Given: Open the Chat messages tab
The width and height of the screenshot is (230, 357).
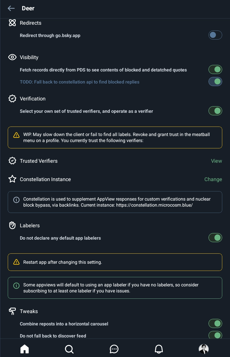Looking at the screenshot, I should pos(114,349).
